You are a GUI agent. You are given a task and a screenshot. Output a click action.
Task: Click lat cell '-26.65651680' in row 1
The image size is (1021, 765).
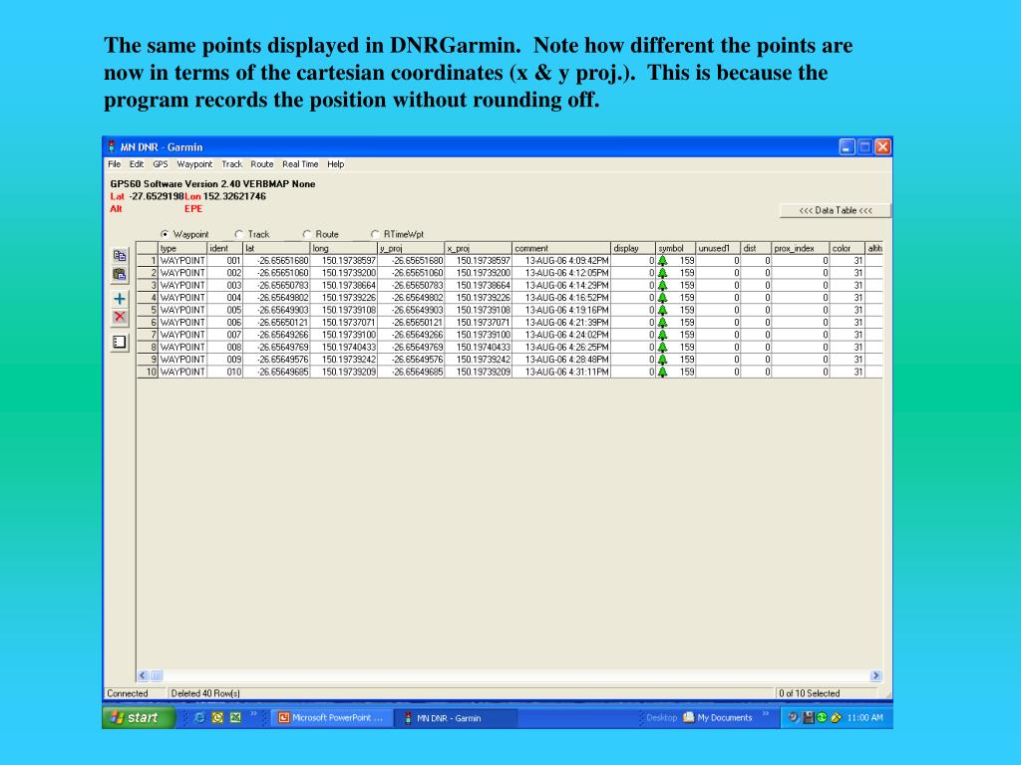click(277, 261)
